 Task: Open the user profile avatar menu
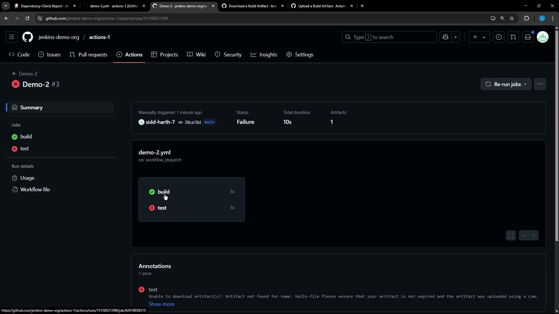point(543,37)
